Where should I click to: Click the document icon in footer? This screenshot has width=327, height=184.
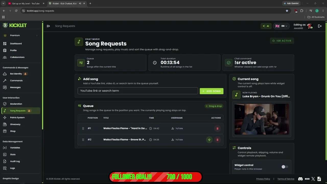click(x=320, y=179)
